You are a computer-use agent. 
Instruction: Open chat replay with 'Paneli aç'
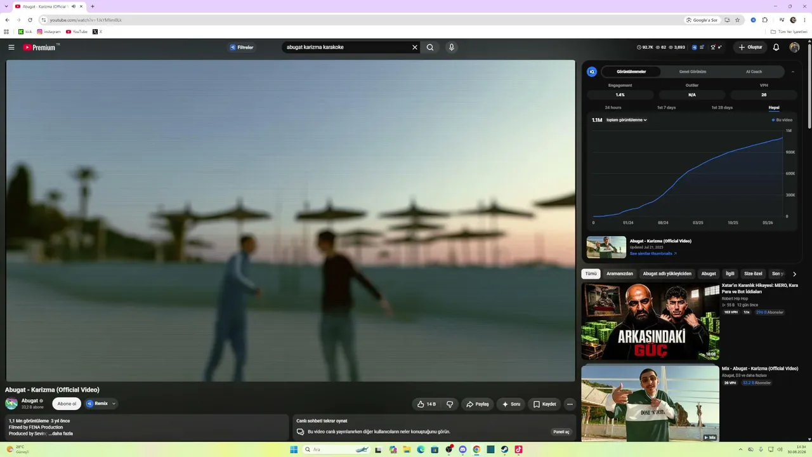[561, 432]
